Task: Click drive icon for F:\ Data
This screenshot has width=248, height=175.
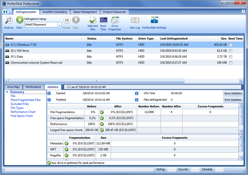Action: (7, 57)
